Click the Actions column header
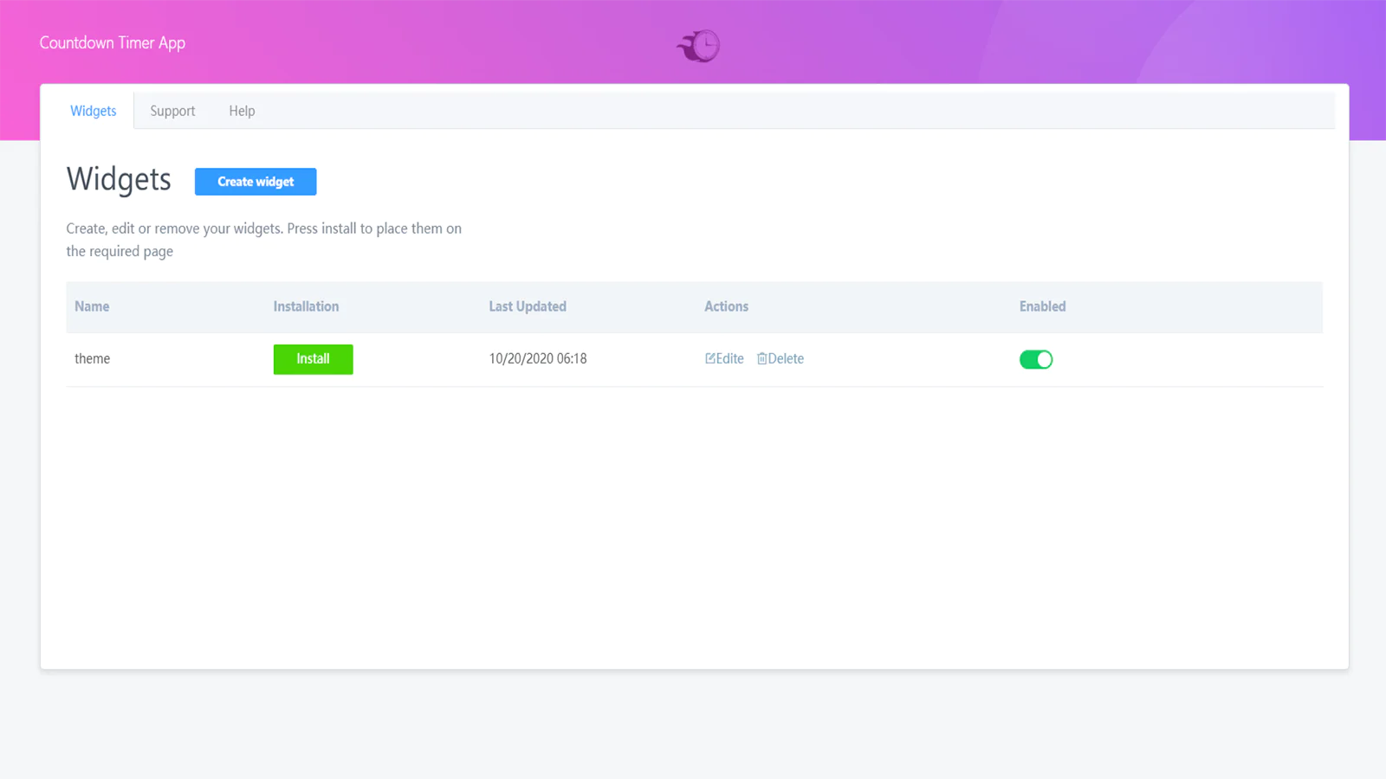1386x779 pixels. coord(726,306)
